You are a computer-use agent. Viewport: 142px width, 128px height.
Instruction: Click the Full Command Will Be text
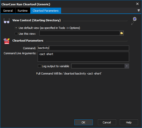69,74
